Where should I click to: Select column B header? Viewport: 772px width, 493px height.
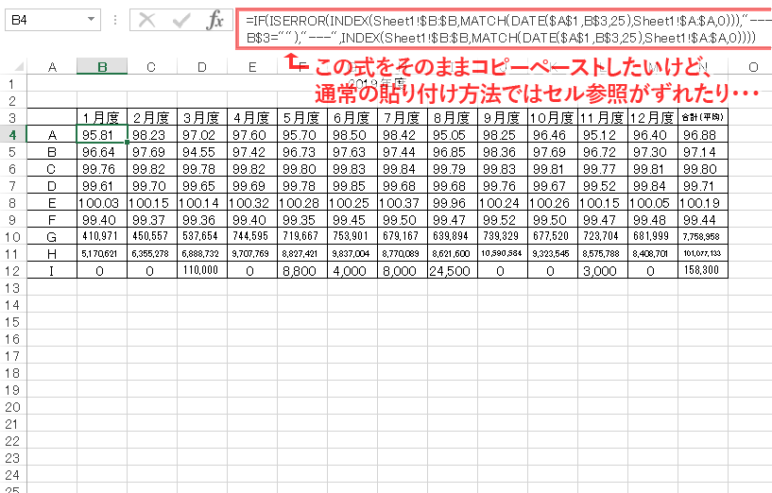coord(102,67)
